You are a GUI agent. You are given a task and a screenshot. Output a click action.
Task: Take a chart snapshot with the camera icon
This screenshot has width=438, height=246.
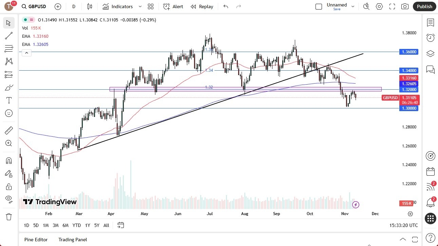point(405,6)
